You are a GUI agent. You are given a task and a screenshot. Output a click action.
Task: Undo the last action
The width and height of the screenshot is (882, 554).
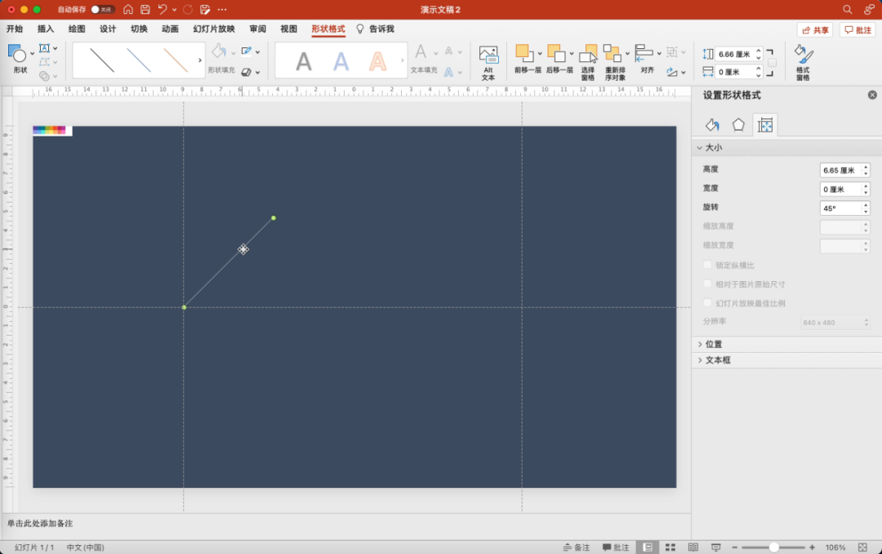click(x=163, y=10)
